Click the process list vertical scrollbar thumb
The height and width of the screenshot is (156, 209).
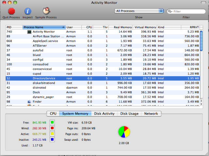(201, 41)
